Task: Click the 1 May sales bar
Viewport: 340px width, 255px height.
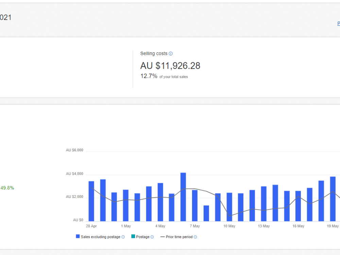Action: [126, 206]
